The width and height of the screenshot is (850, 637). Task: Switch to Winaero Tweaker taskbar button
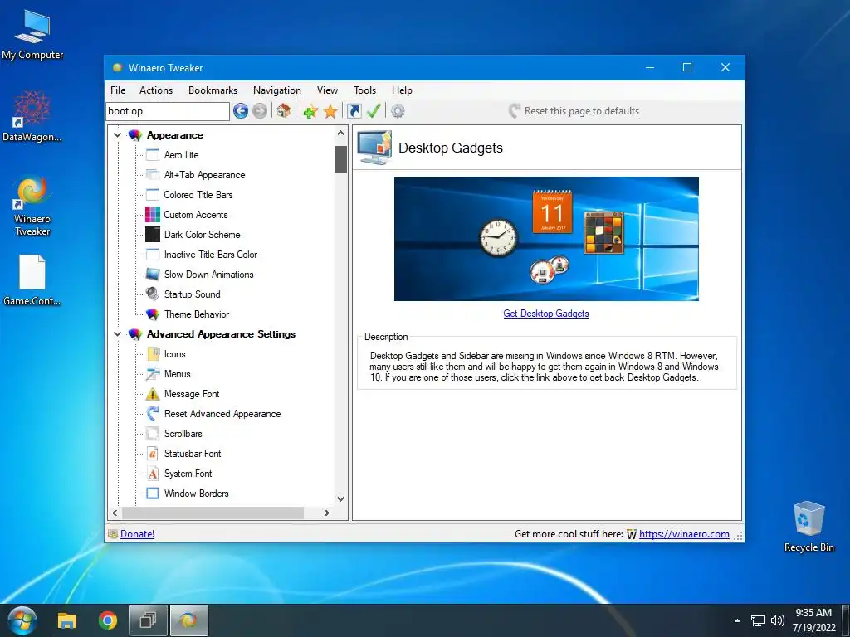[189, 620]
